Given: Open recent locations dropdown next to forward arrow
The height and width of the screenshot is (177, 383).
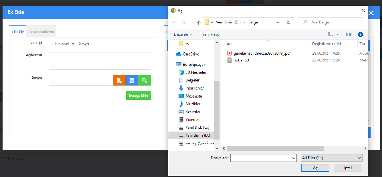Looking at the screenshot, I should point(192,22).
